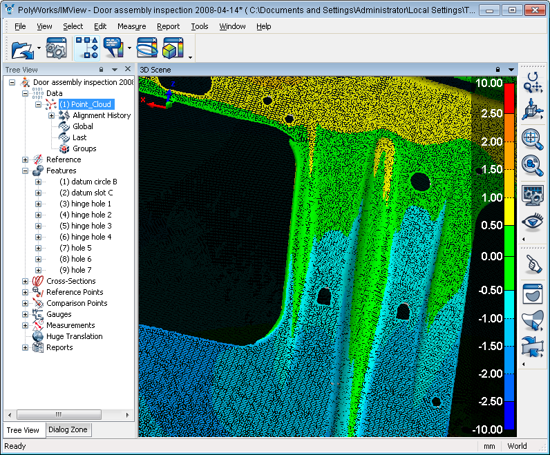The height and width of the screenshot is (455, 550).
Task: Click the mm units status bar field
Action: click(x=489, y=446)
